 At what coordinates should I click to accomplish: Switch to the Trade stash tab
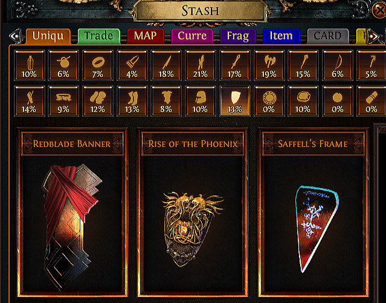pos(98,36)
